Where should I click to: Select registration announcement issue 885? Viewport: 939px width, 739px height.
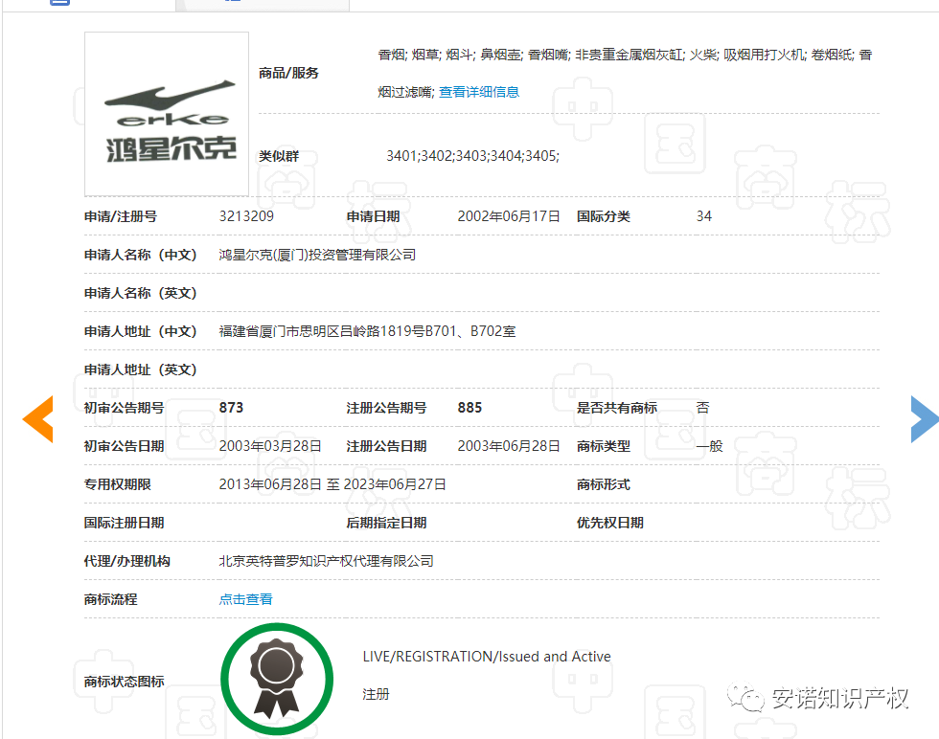click(x=469, y=408)
